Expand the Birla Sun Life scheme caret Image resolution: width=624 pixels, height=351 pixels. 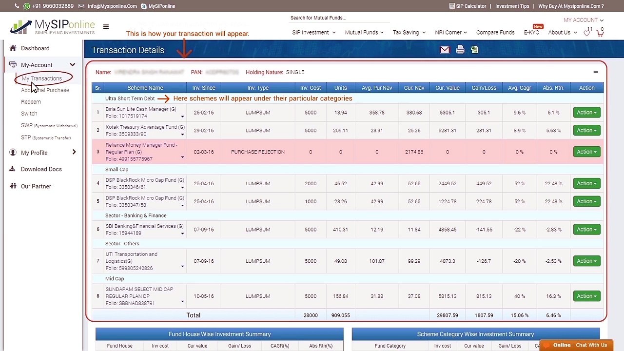pyautogui.click(x=182, y=117)
